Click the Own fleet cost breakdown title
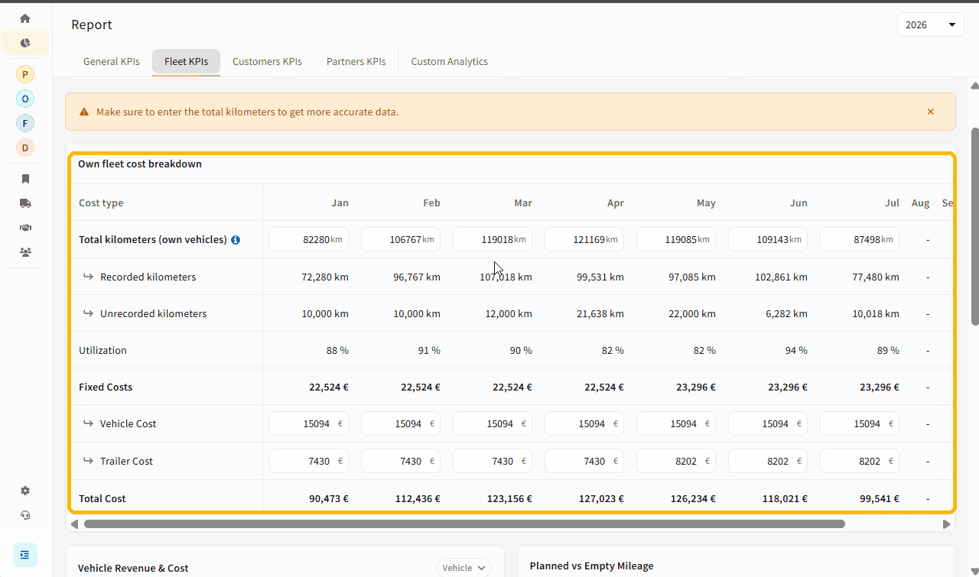 click(x=140, y=164)
